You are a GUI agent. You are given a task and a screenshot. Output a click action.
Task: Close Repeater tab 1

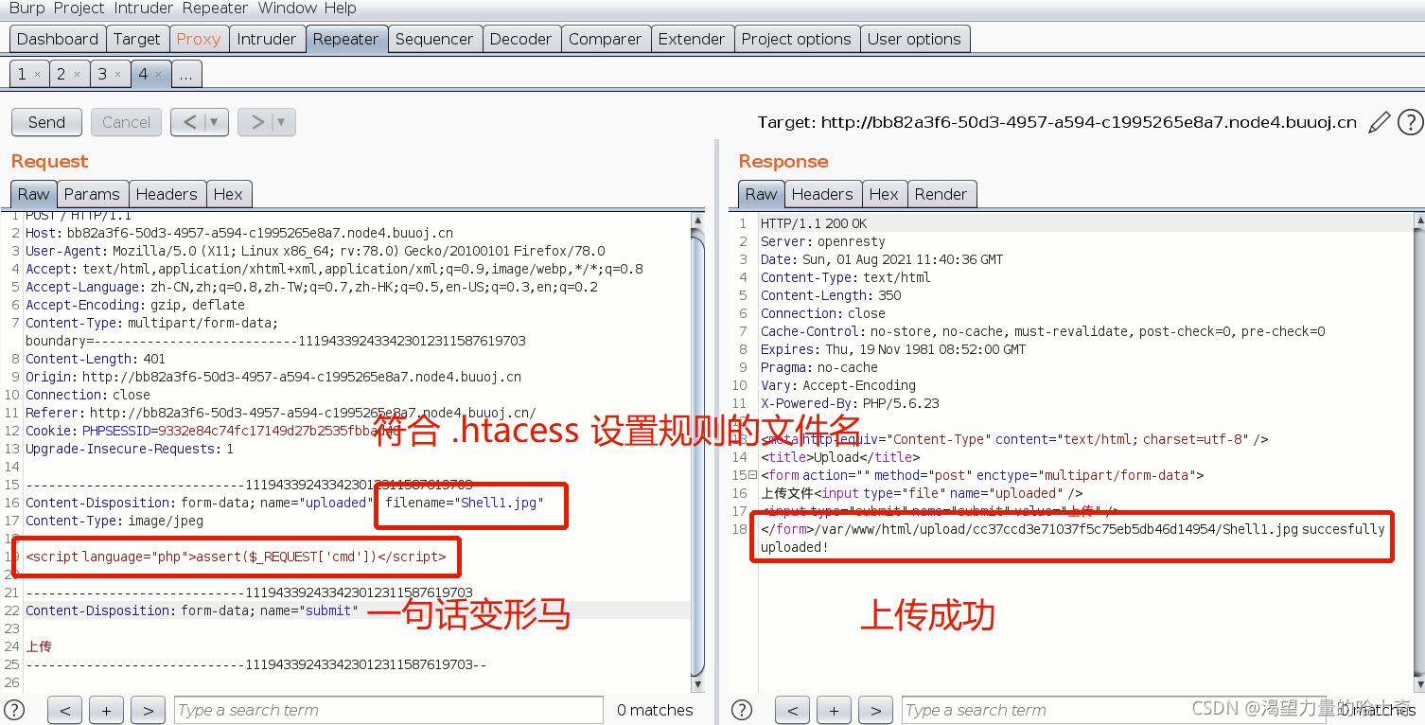click(37, 74)
